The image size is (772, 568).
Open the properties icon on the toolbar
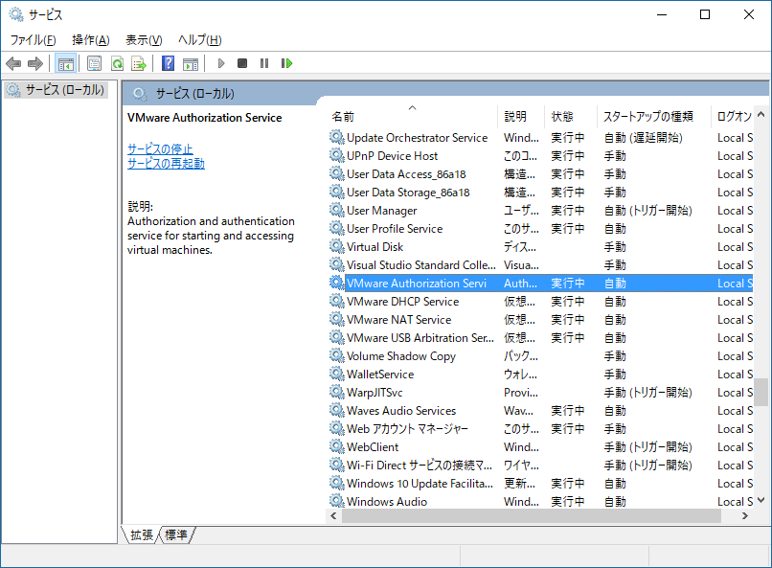click(93, 63)
